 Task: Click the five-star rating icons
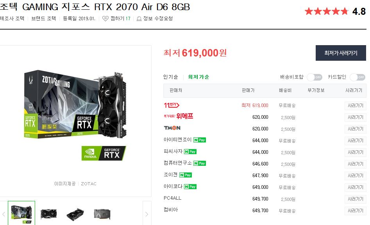326,11
